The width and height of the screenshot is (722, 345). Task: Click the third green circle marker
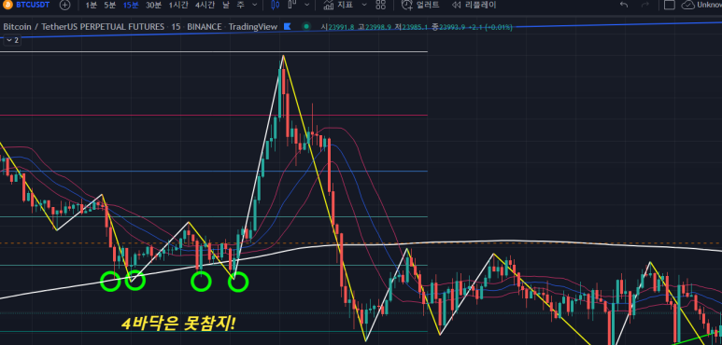click(201, 282)
